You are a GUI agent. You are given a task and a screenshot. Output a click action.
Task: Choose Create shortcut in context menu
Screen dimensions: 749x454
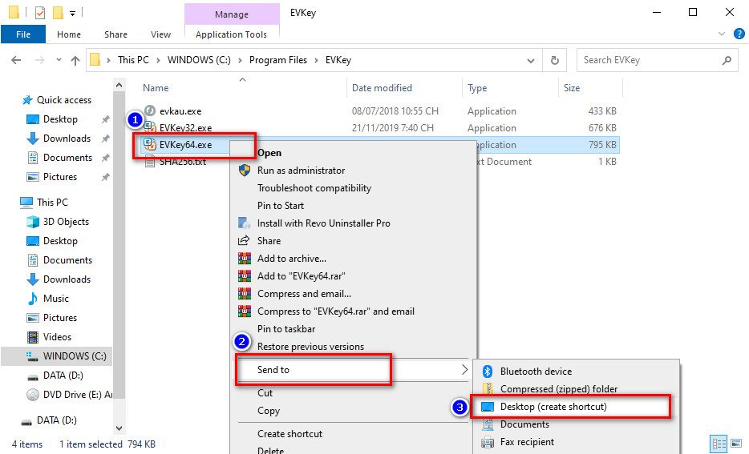pyautogui.click(x=289, y=434)
